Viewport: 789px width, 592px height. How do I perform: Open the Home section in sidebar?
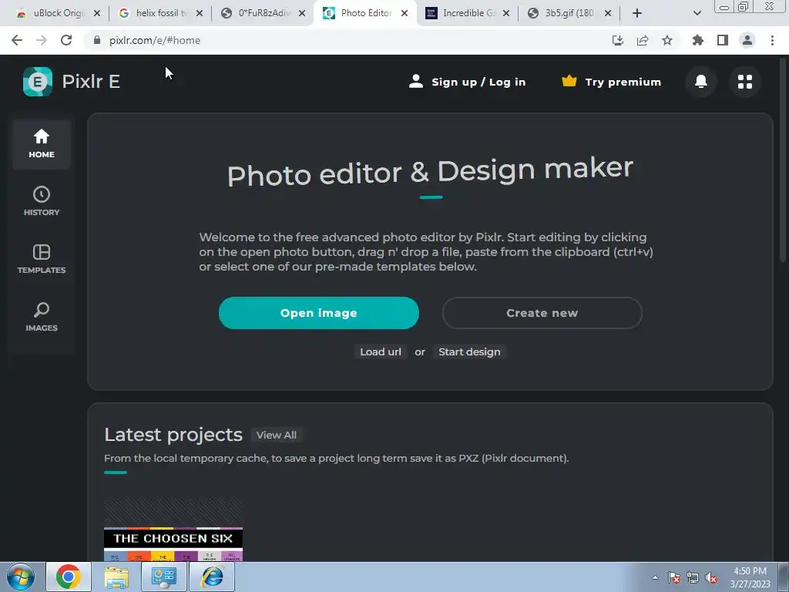point(42,144)
